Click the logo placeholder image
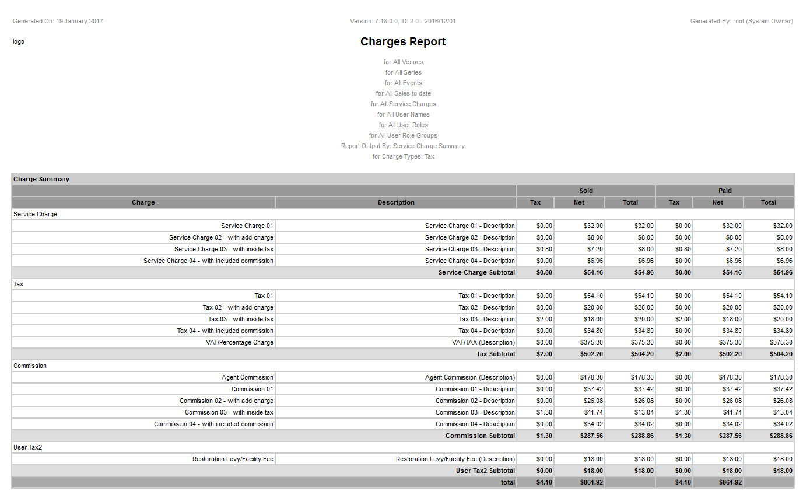803x495 pixels. tap(19, 42)
